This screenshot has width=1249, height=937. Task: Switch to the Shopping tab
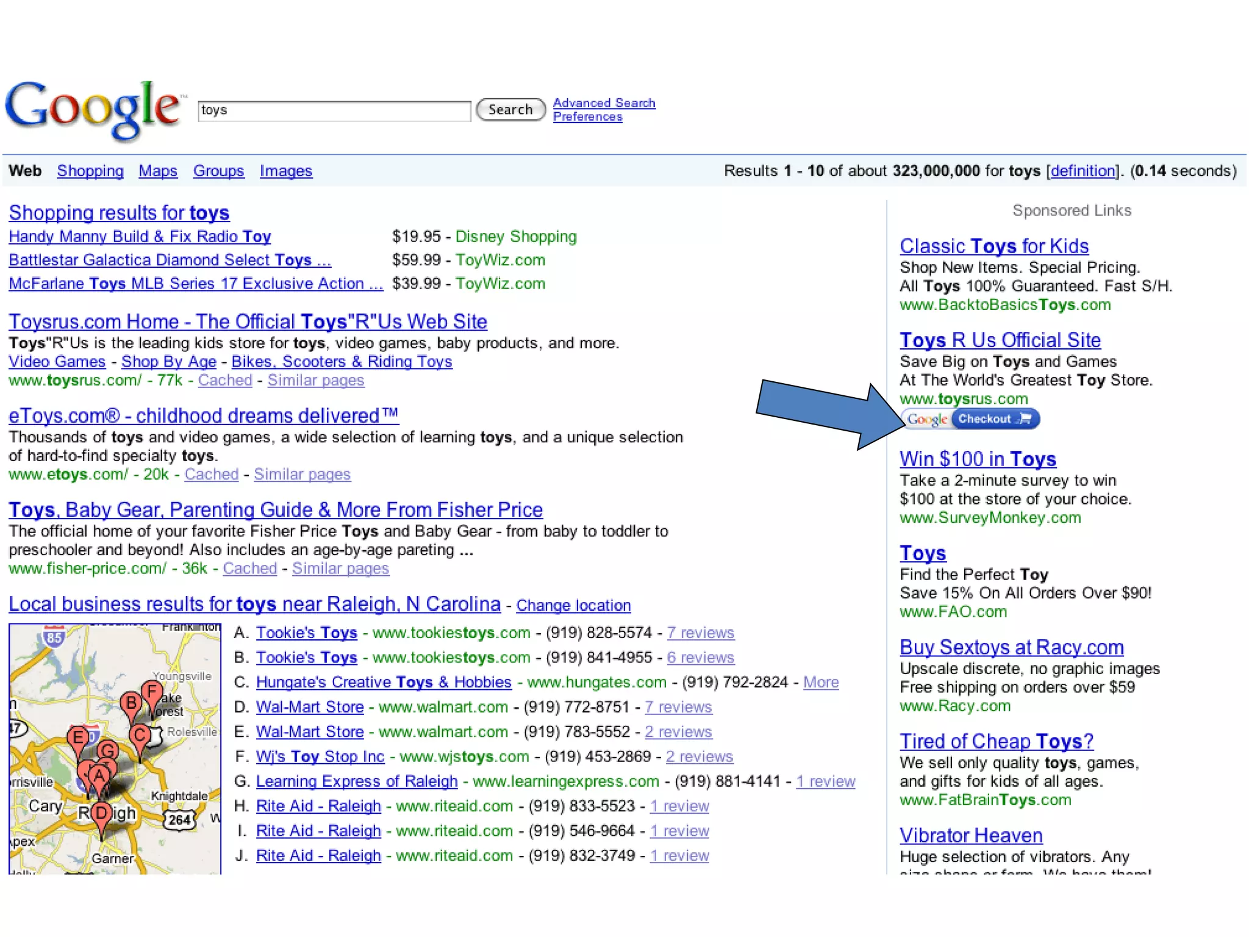90,171
